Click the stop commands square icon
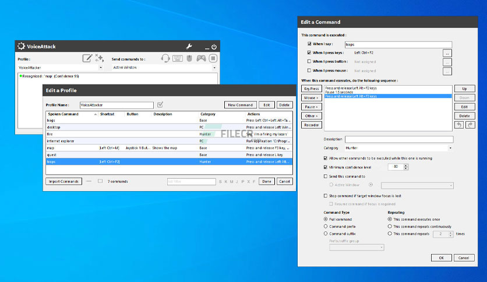This screenshot has width=487, height=282. (213, 58)
